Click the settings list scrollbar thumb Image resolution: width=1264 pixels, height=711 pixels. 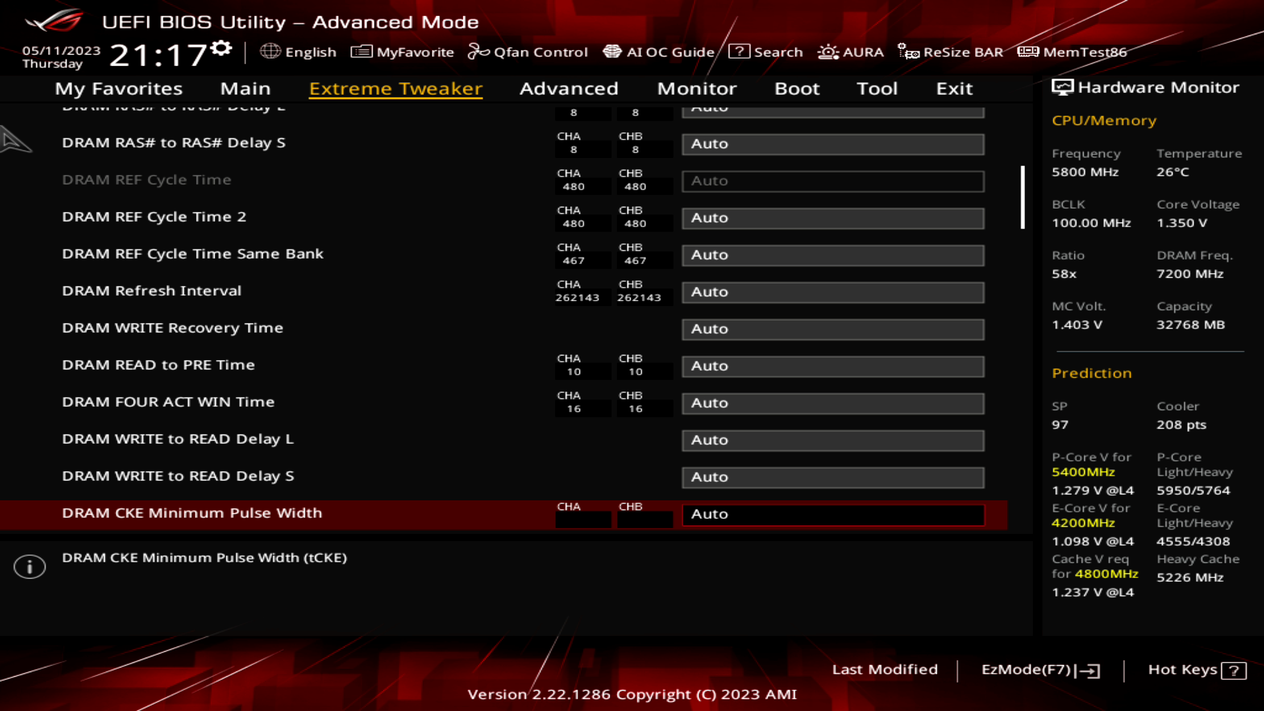[x=1022, y=197]
